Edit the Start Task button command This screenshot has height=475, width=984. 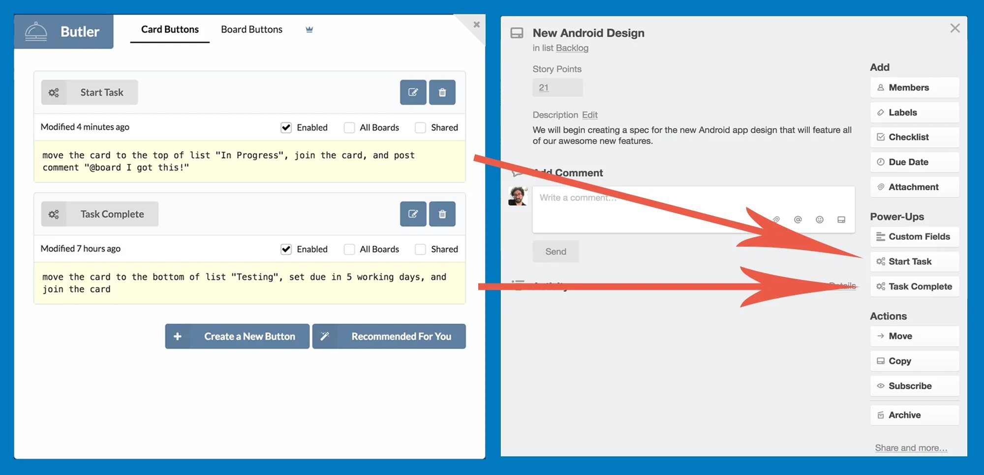click(413, 92)
